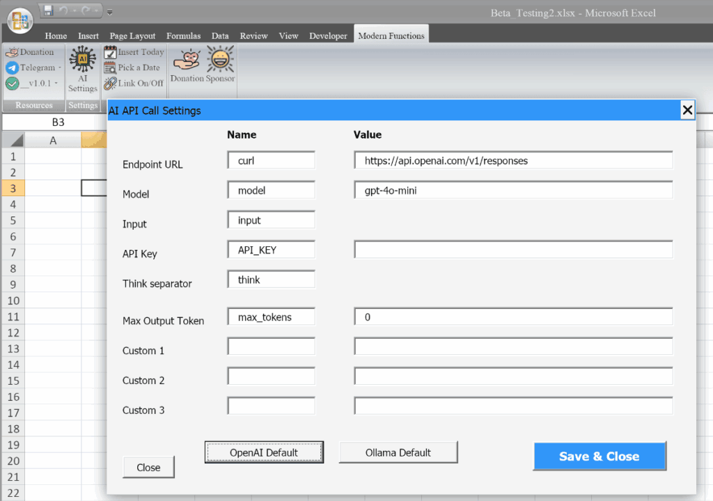The height and width of the screenshot is (501, 713).
Task: Click the Insert Today calendar icon
Action: (110, 52)
